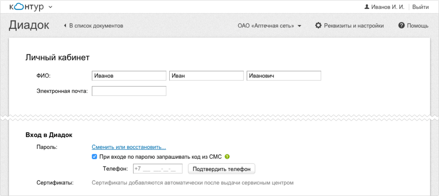This screenshot has height=196, width=439.
Task: Click the Пароль label
Action: [47, 147]
